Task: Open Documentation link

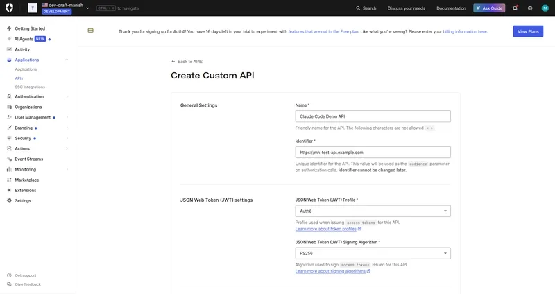Action: [x=451, y=8]
